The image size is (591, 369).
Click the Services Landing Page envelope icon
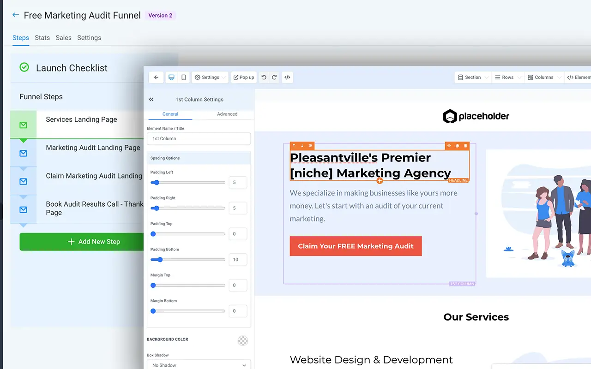23,125
